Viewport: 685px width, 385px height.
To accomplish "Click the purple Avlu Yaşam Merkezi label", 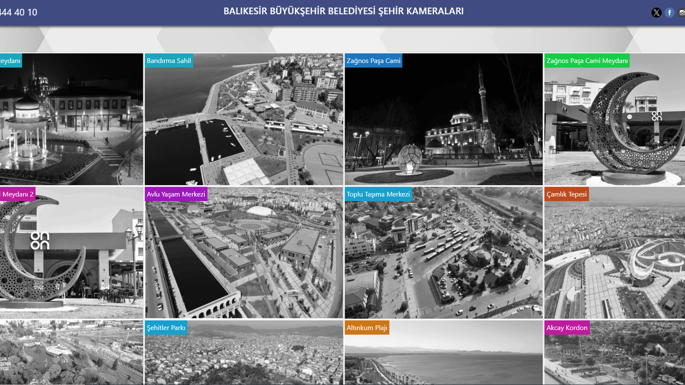I will (176, 194).
